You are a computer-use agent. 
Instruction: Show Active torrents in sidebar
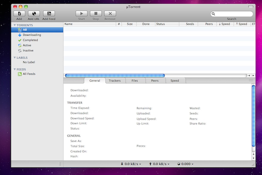click(x=27, y=45)
